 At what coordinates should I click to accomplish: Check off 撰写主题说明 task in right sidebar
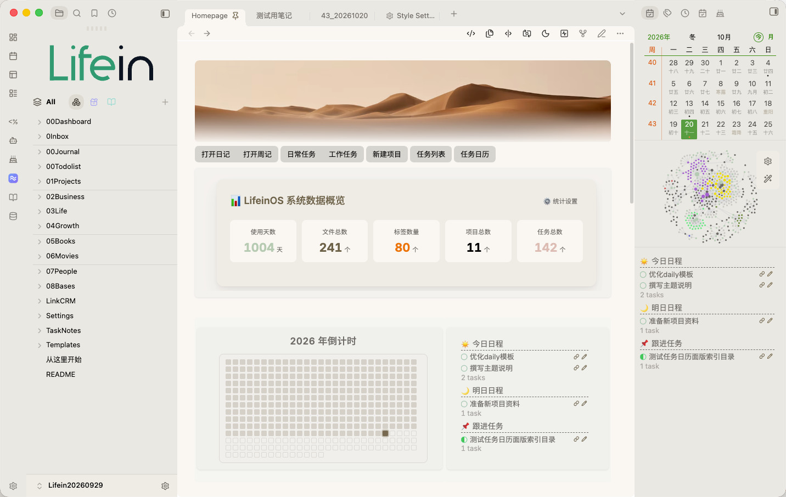(x=643, y=285)
